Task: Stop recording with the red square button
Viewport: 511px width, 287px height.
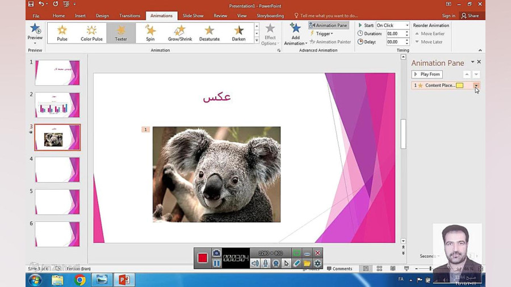Action: click(x=202, y=258)
